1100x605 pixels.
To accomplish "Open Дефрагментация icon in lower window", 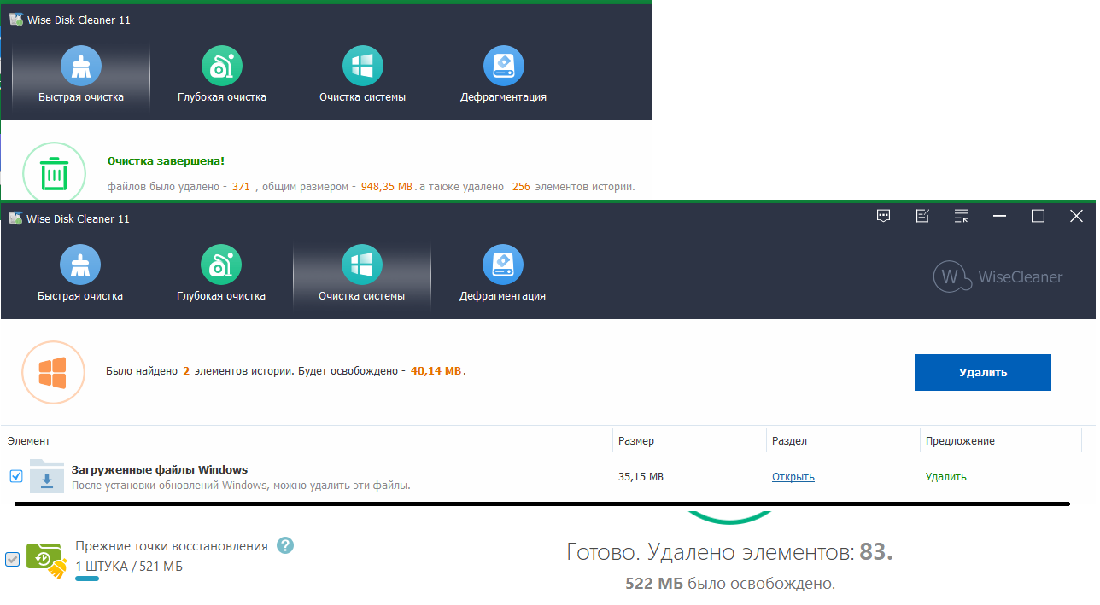I will click(503, 265).
